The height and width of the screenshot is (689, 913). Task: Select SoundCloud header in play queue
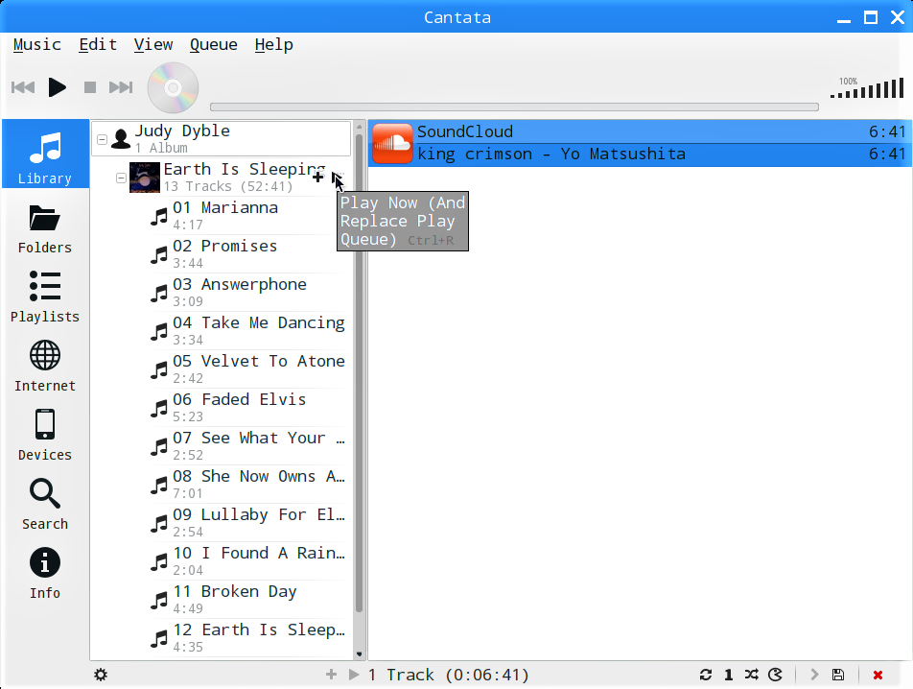(x=640, y=131)
